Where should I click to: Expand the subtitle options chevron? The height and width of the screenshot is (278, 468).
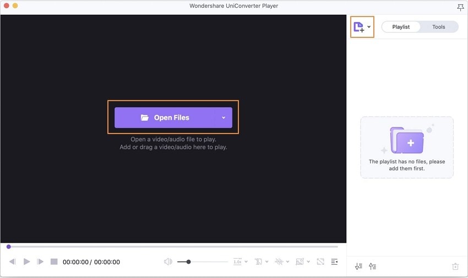pos(267,262)
